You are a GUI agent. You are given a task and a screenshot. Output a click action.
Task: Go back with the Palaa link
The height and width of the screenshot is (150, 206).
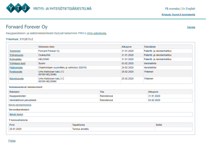12,141
